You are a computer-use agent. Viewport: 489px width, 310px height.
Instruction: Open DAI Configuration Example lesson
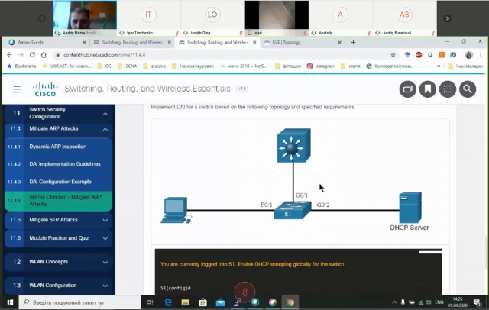[x=60, y=182]
